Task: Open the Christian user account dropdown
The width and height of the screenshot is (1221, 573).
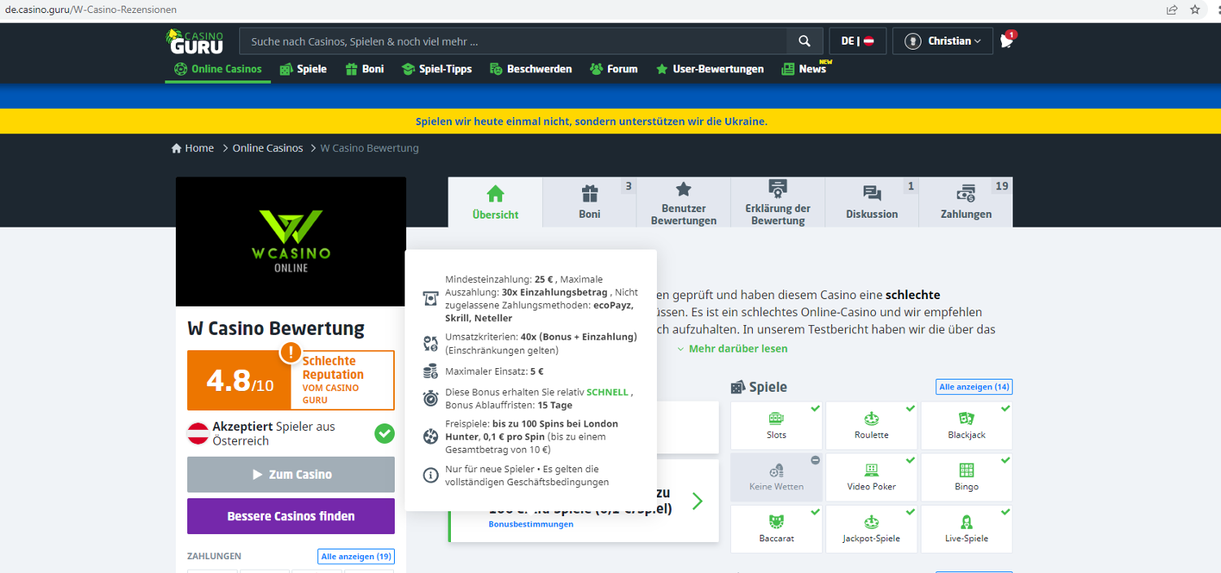Action: click(943, 41)
